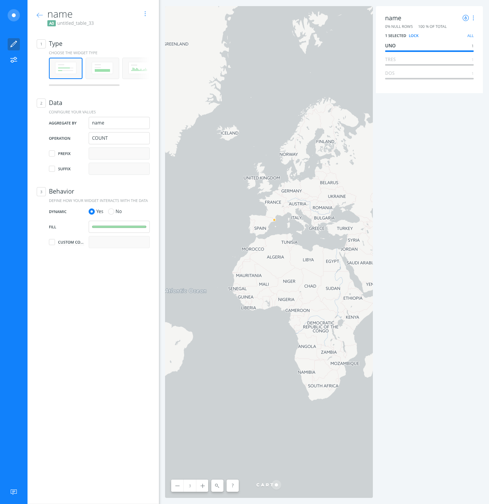Screen dimensions: 489x504
Task: Click the Prefix text field
Action: coord(119,153)
